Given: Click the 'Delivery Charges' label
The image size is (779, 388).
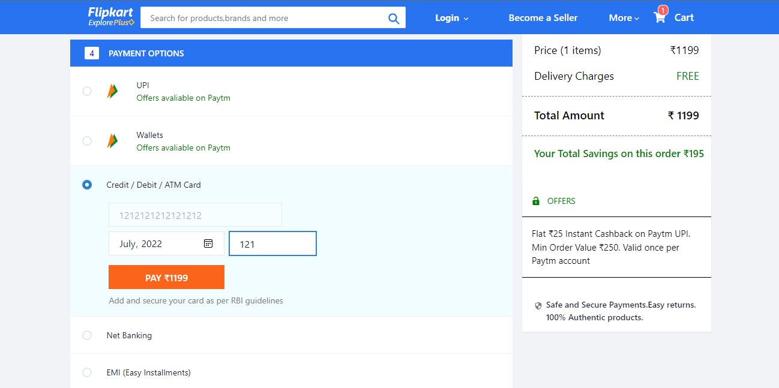Looking at the screenshot, I should pyautogui.click(x=574, y=76).
